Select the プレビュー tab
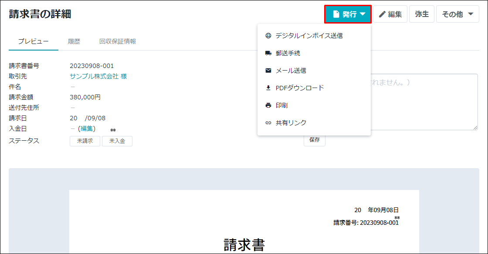Screen dimensions: 488x254 tap(33, 41)
